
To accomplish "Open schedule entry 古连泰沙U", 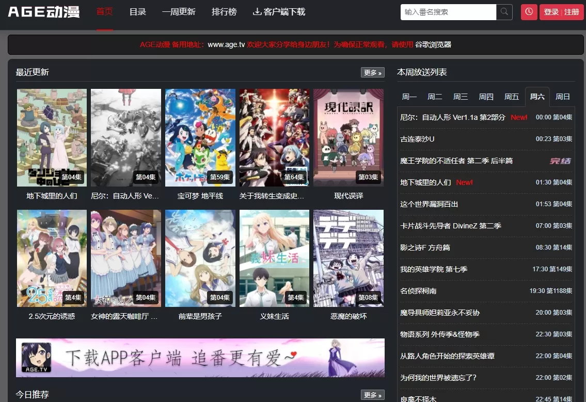I will click(x=486, y=139).
